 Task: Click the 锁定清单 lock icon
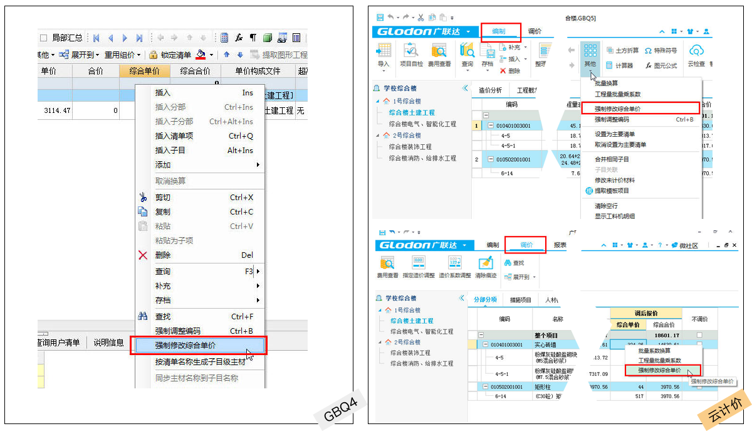click(x=153, y=55)
